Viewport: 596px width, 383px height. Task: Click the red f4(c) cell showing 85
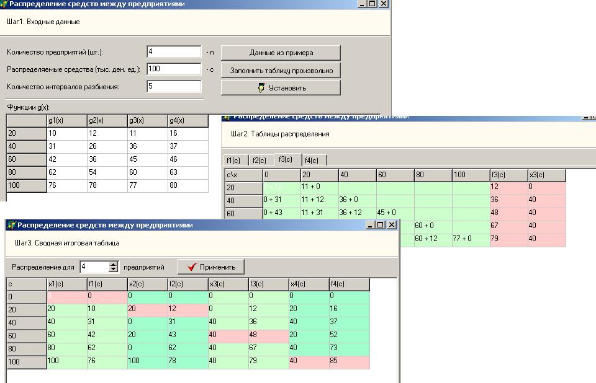pos(349,362)
